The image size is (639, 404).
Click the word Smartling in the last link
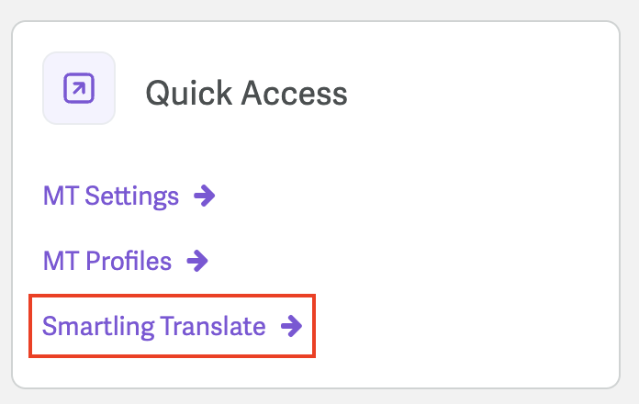pyautogui.click(x=98, y=327)
